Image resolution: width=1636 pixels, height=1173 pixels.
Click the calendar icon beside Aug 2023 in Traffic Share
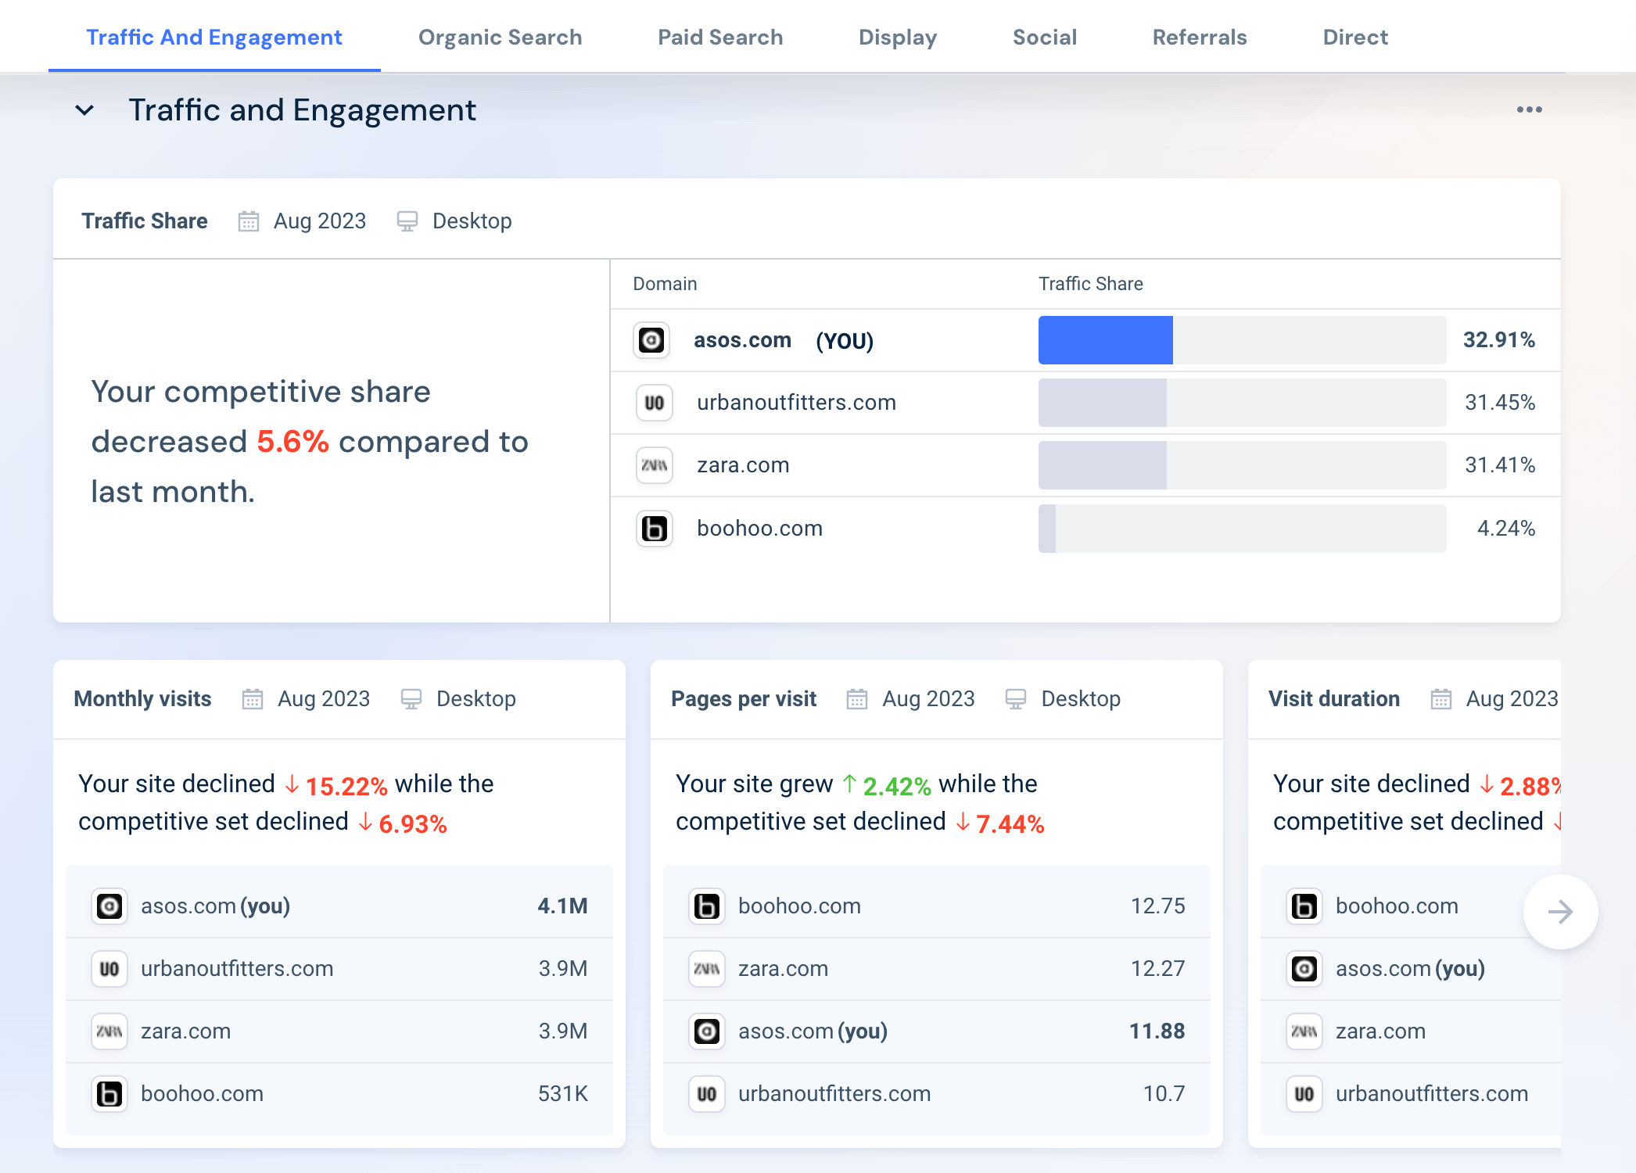click(249, 221)
